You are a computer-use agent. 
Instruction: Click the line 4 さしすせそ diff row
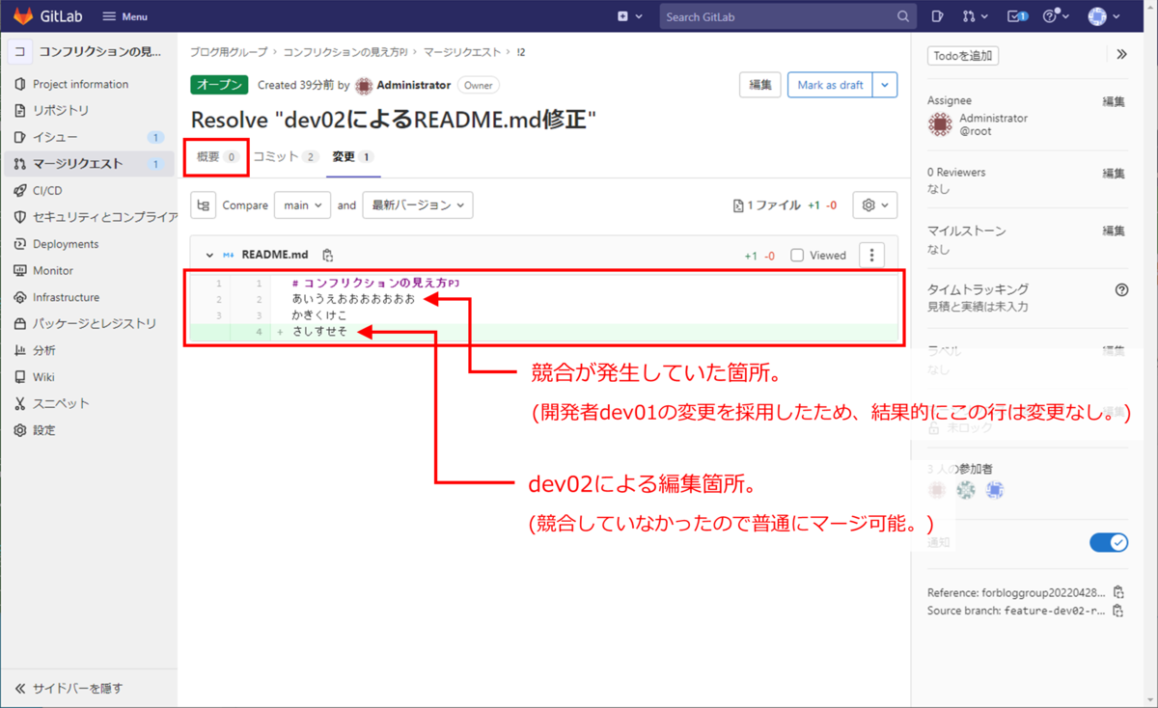(545, 331)
